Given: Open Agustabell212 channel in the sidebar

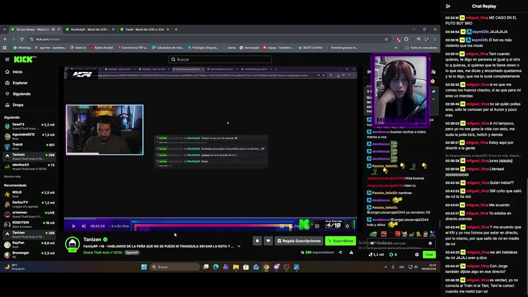Looking at the screenshot, I should [x=29, y=137].
